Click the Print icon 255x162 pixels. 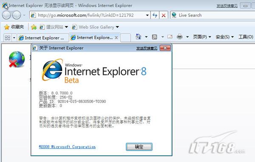pyautogui.click(x=179, y=37)
